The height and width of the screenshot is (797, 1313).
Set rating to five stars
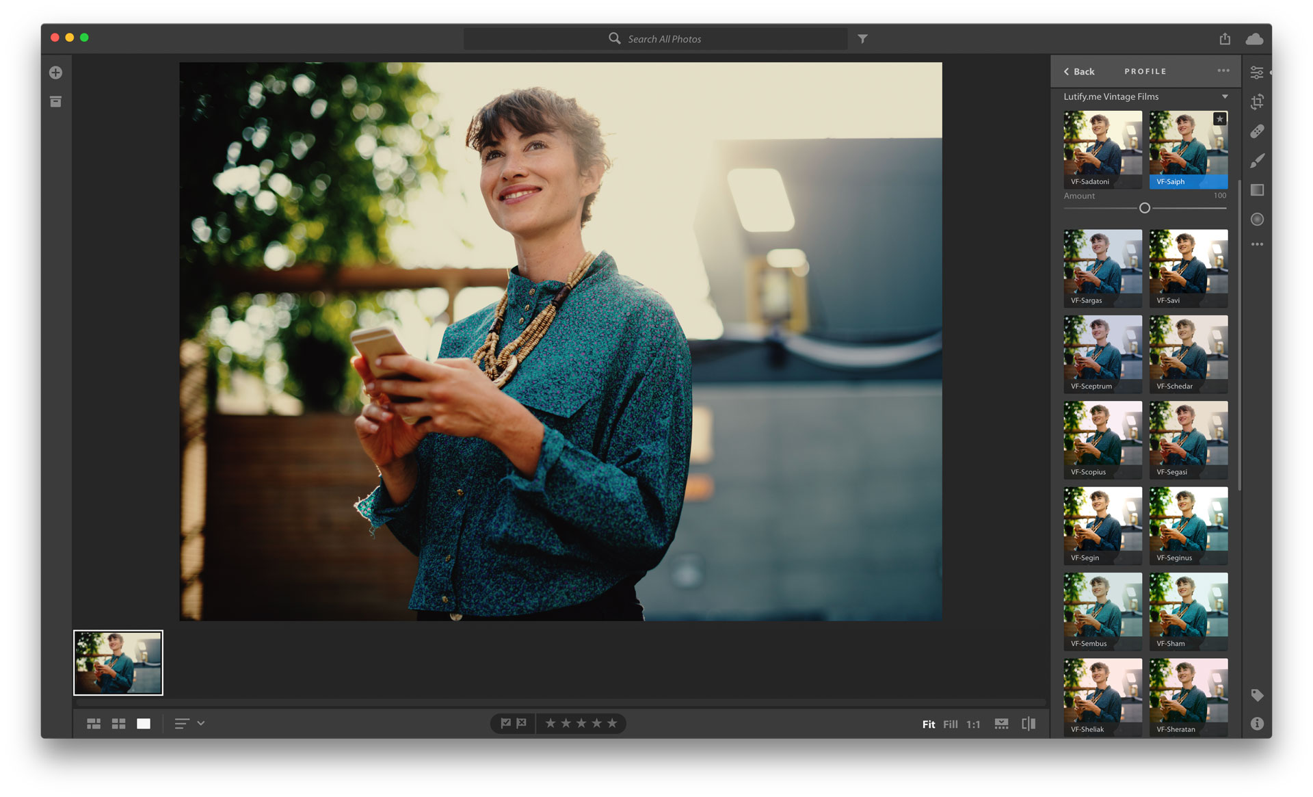pos(612,723)
